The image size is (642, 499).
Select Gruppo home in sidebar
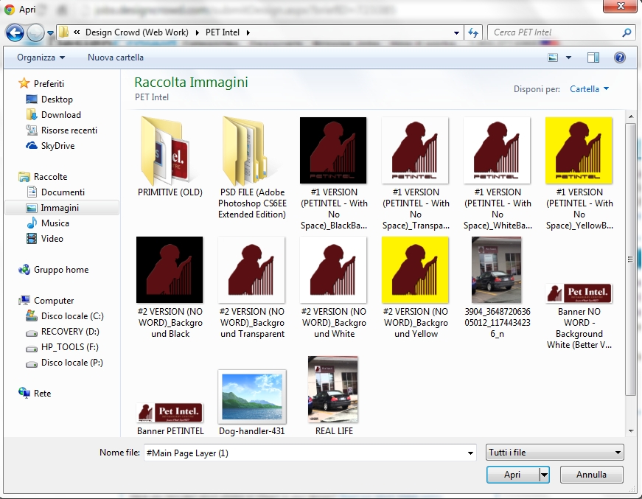(54, 269)
